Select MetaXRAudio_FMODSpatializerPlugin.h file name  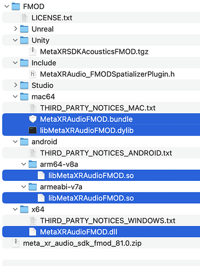(107, 74)
